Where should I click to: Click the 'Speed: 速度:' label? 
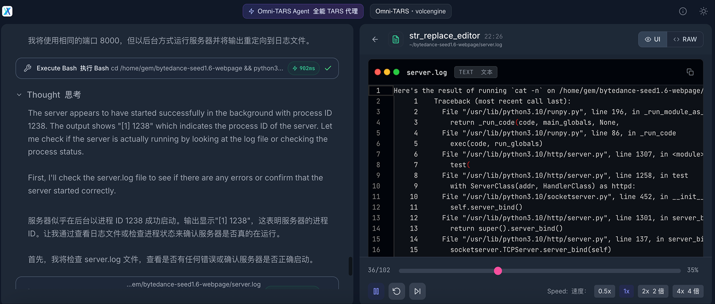[x=567, y=291]
